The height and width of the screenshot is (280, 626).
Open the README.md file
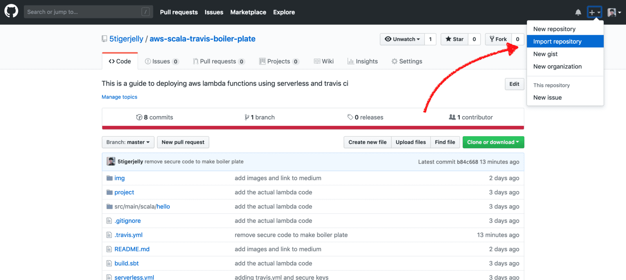[132, 249]
